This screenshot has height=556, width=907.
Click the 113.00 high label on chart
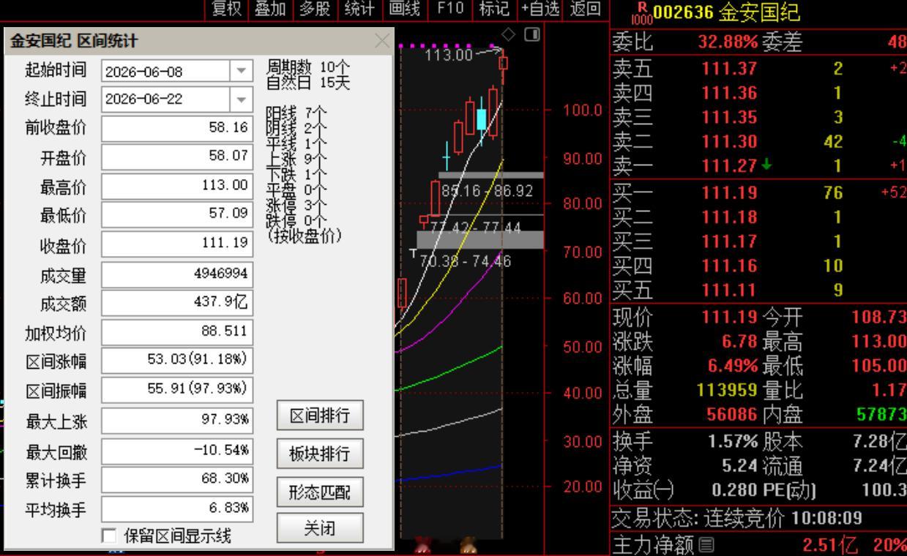coord(450,55)
